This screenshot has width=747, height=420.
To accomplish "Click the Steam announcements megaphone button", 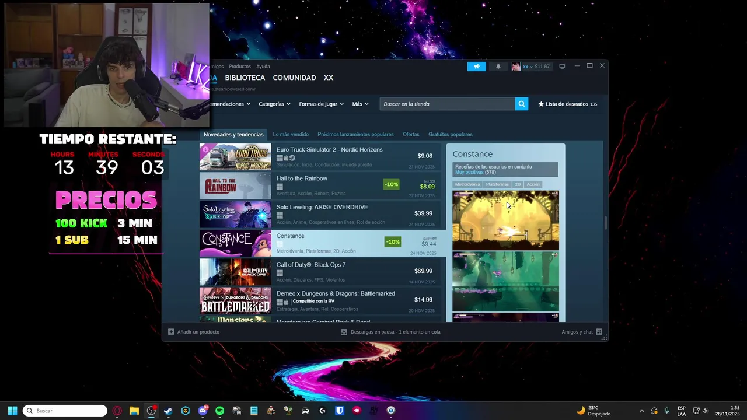I will [x=476, y=66].
